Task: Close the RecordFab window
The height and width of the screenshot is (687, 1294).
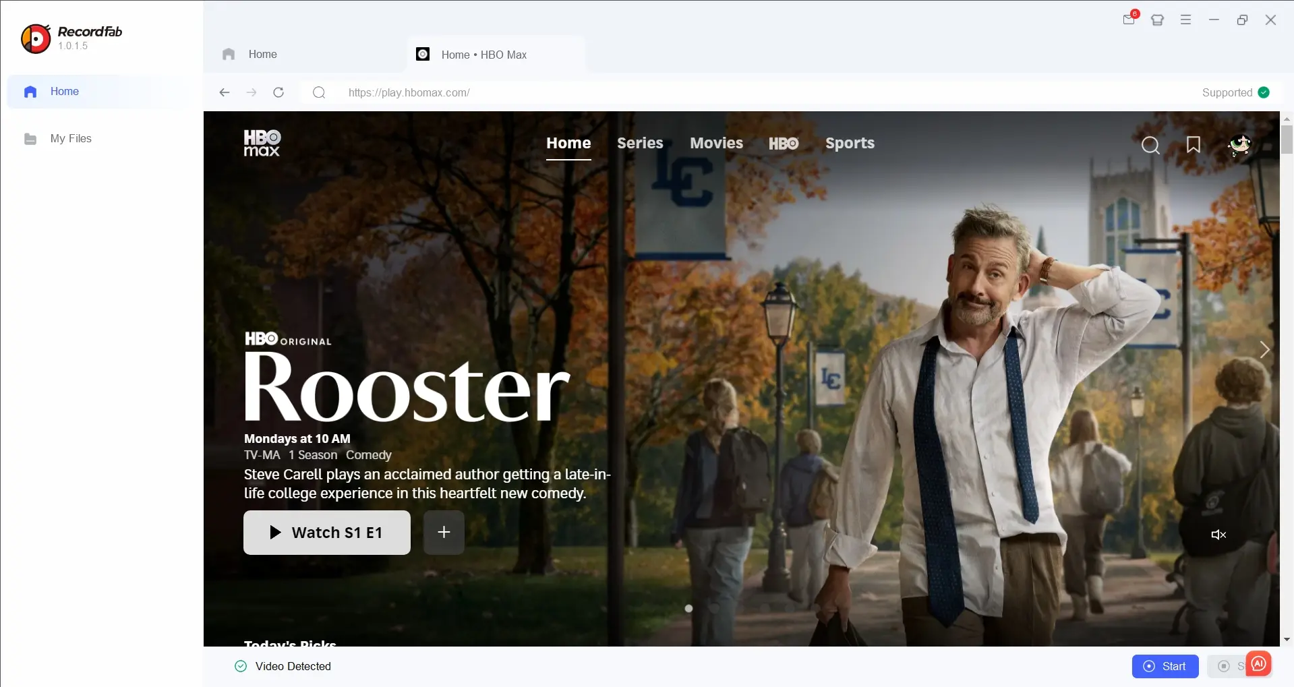Action: (1270, 20)
